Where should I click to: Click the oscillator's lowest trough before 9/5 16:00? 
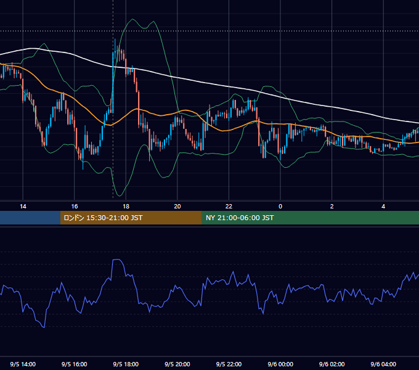[44, 327]
